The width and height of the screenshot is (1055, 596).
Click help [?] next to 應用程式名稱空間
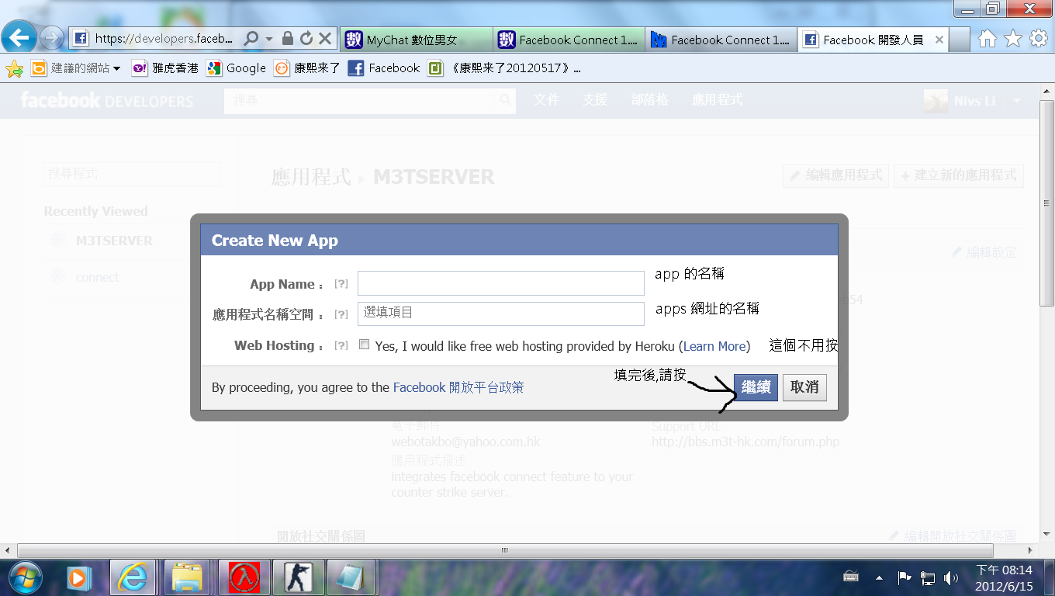click(341, 314)
